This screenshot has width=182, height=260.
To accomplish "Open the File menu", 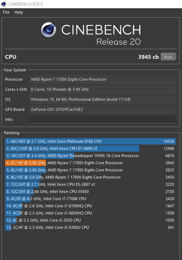I will 6,12.
